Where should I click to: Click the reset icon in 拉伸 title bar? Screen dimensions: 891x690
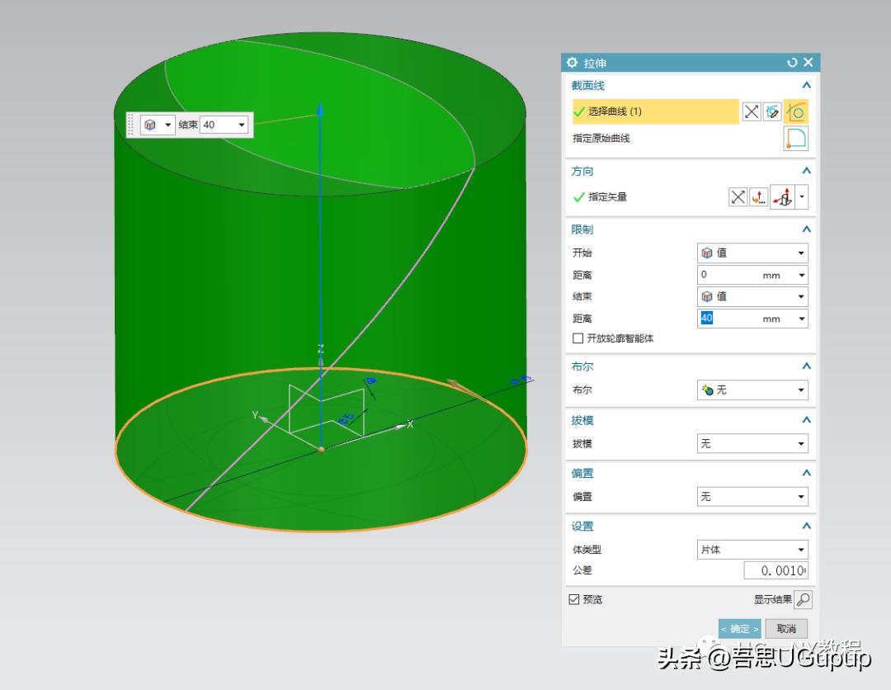(792, 63)
